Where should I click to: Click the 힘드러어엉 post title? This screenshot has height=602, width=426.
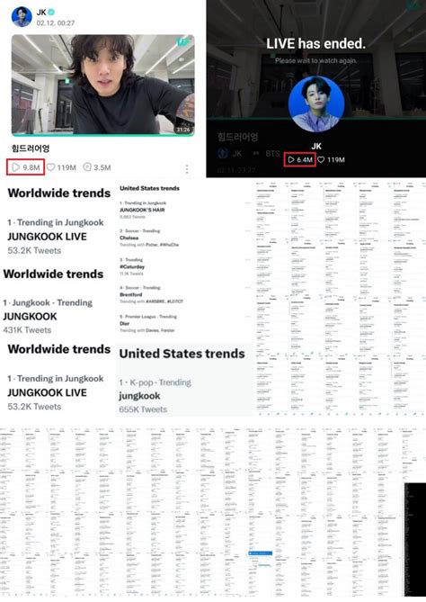(31, 148)
